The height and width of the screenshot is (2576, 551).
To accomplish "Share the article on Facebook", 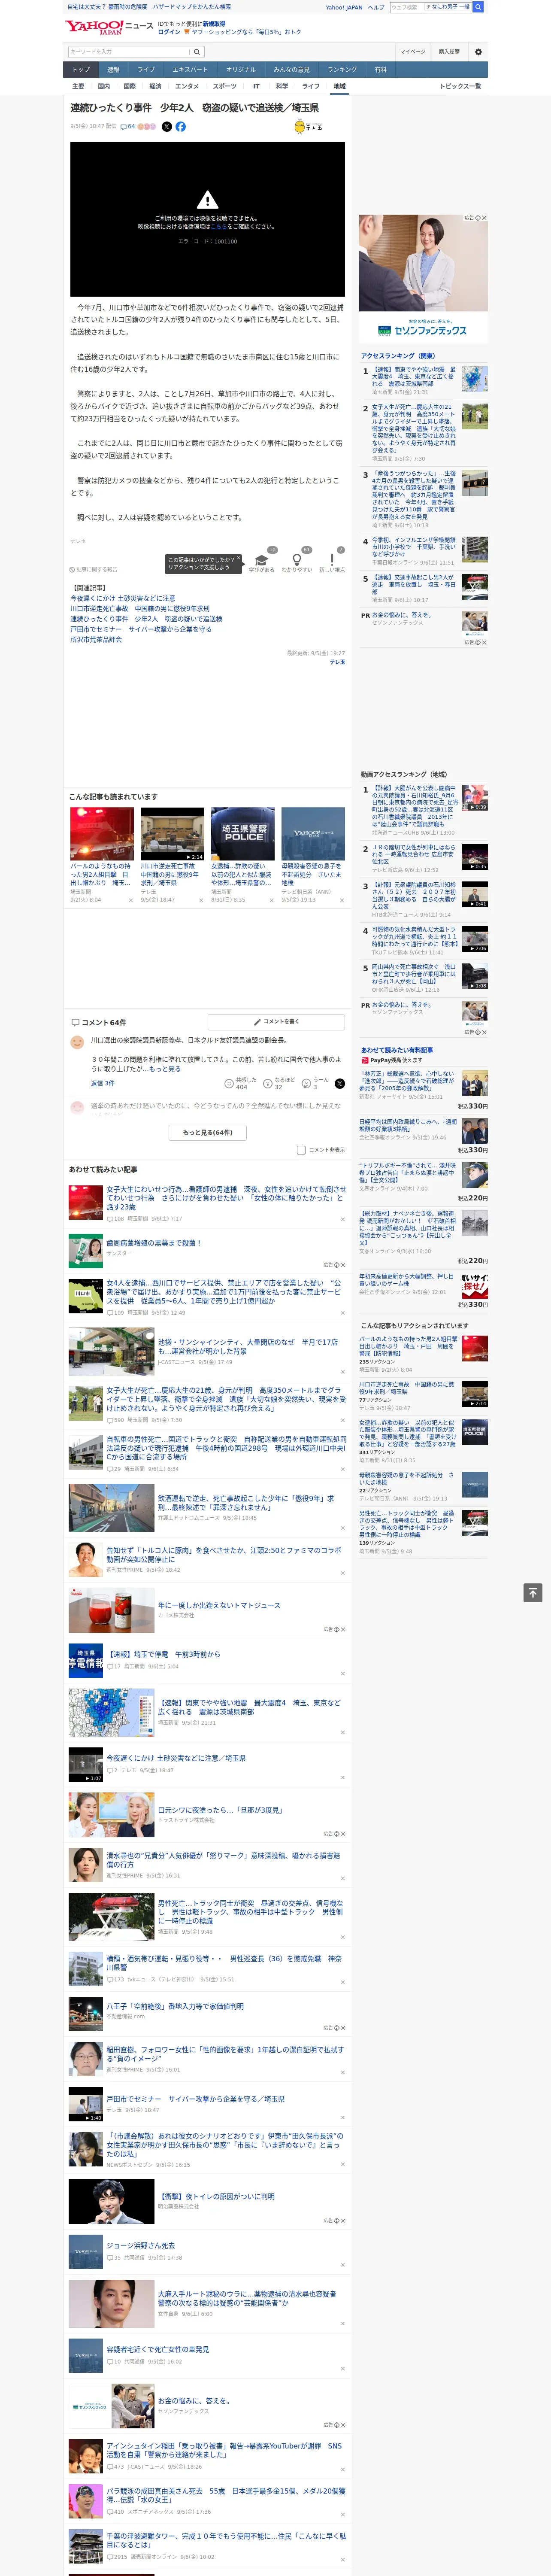I will [181, 127].
